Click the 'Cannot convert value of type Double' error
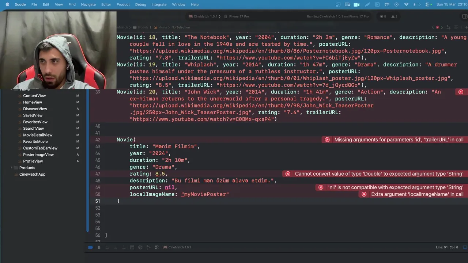The image size is (468, 263). point(375,174)
